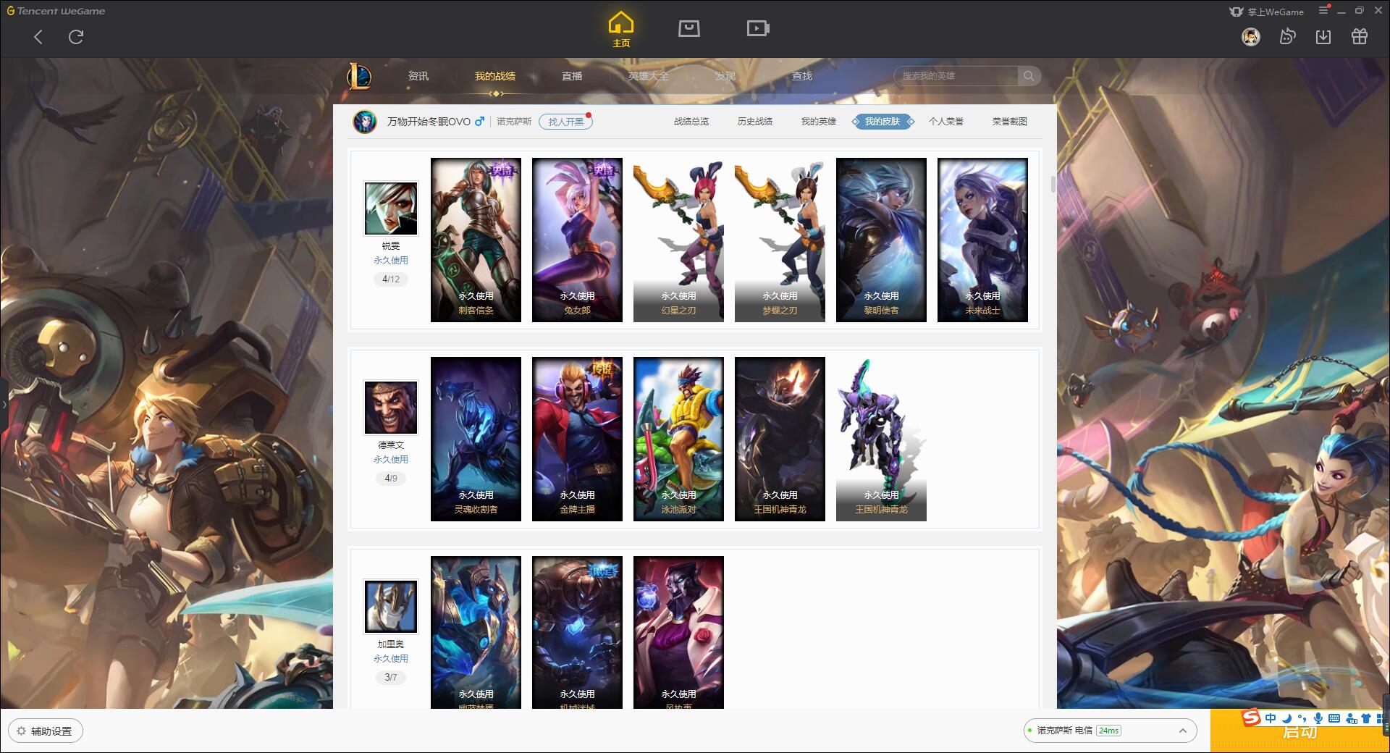Open the 加里奥 limited-edition skin card
This screenshot has width=1390, height=753.
577,632
